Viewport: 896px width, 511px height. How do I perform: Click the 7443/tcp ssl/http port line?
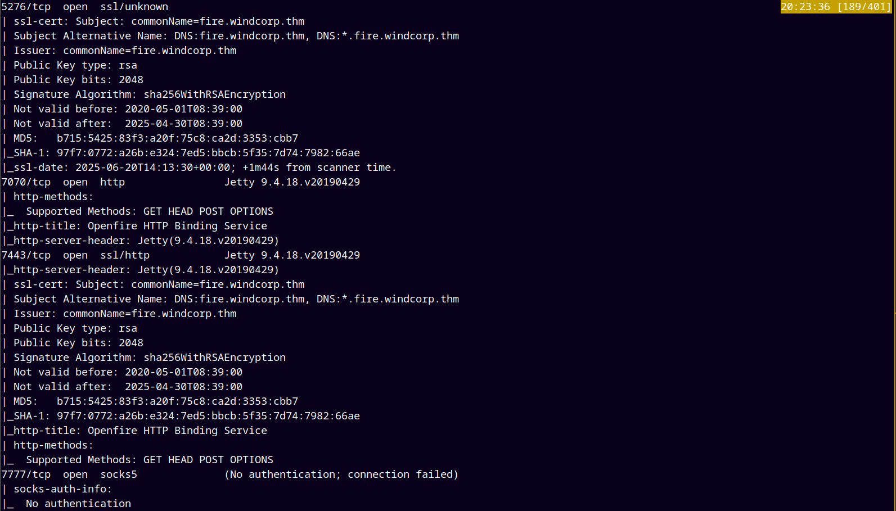(x=181, y=255)
